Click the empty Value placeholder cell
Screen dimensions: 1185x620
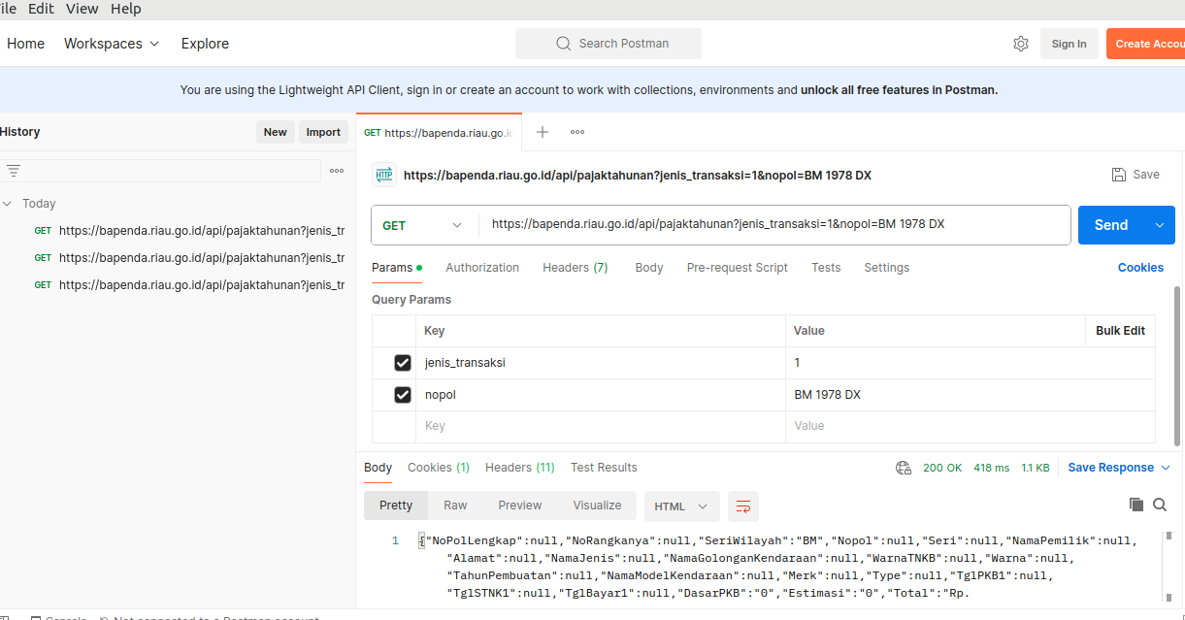(971, 426)
